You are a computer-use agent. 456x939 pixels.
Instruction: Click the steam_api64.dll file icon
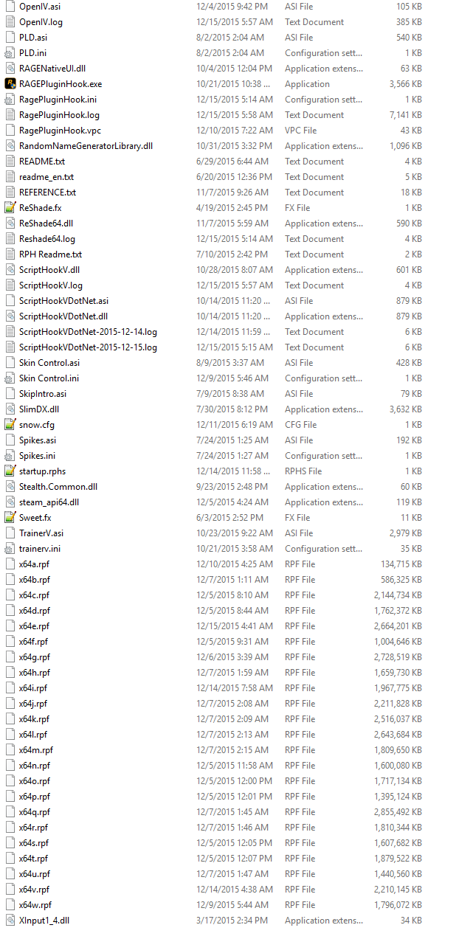coord(10,502)
